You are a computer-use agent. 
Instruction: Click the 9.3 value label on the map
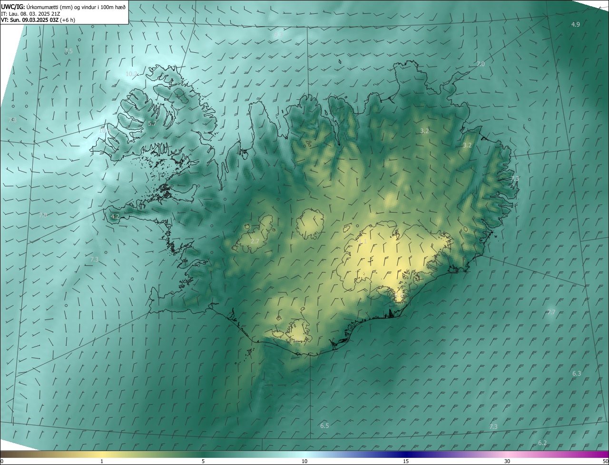tap(278, 35)
